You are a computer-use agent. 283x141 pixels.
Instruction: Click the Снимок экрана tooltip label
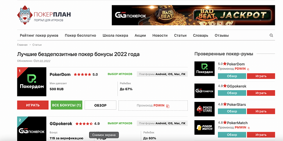pos(104,135)
